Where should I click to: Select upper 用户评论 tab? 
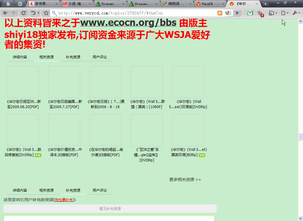click(100, 57)
